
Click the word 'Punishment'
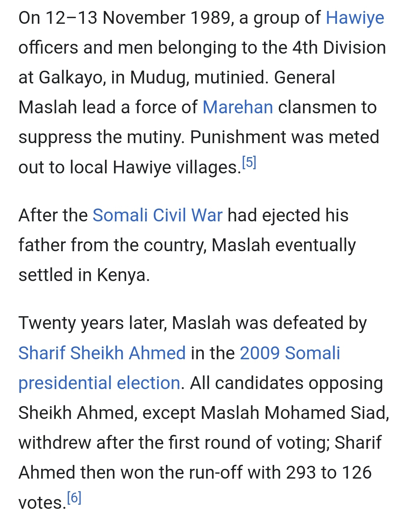238,137
